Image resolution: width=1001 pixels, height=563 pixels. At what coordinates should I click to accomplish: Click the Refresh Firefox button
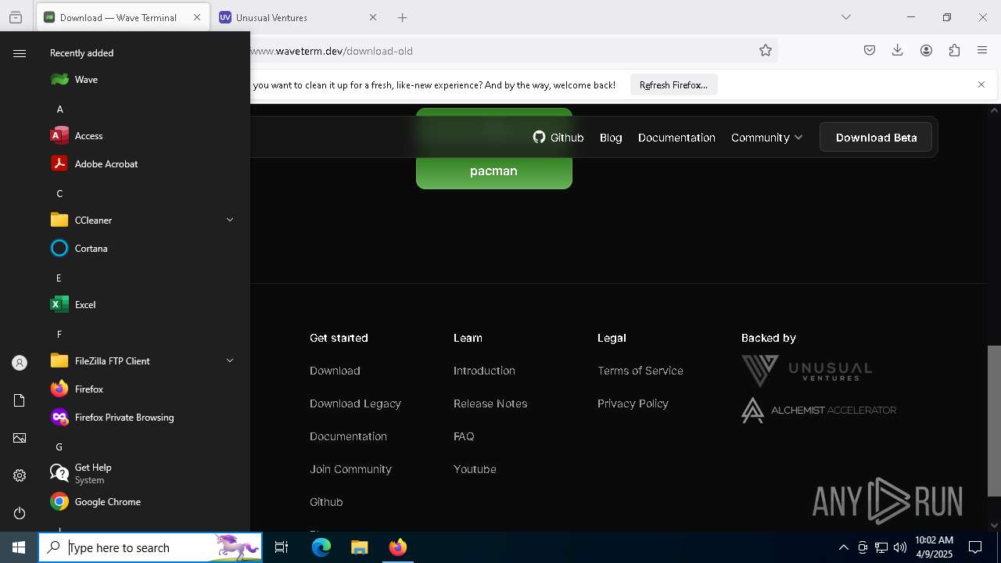pyautogui.click(x=673, y=85)
